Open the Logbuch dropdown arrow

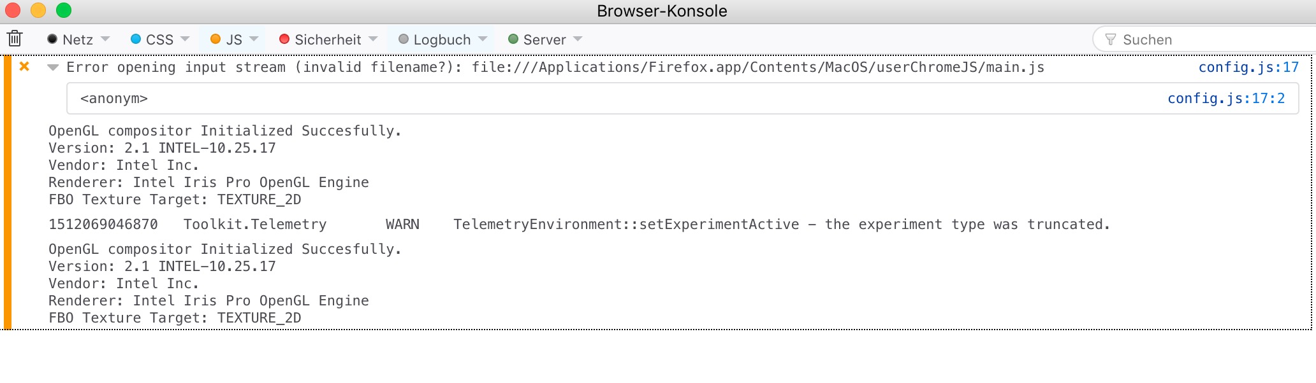pos(483,39)
